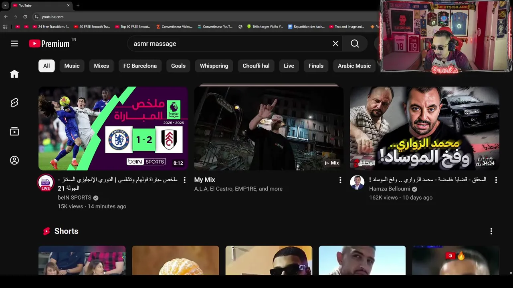Open options for Hamza Belloumi video
This screenshot has height=288, width=513.
click(x=496, y=180)
